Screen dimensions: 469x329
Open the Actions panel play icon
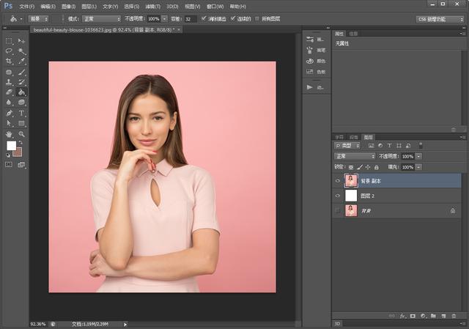click(x=309, y=87)
